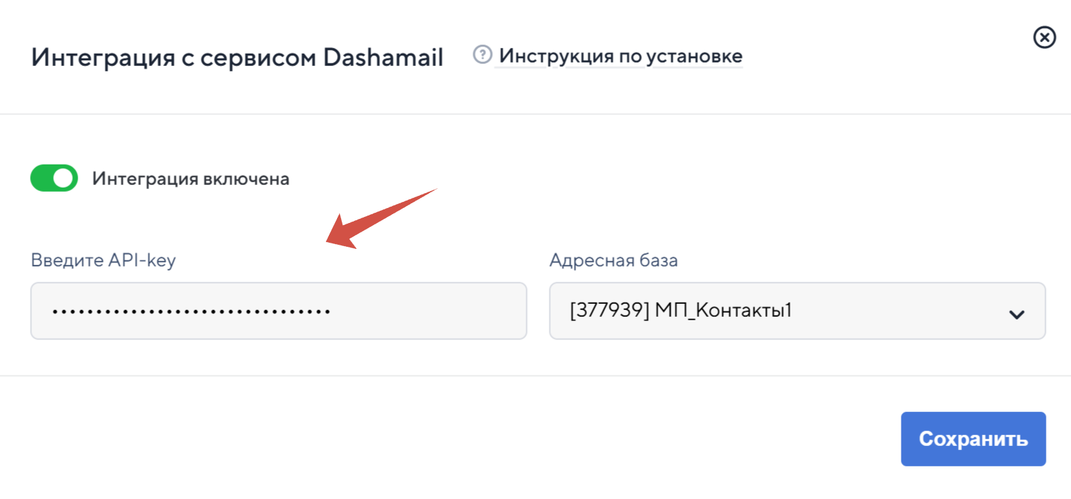This screenshot has height=499, width=1071.
Task: Click the Интеграция включена label text
Action: point(191,179)
